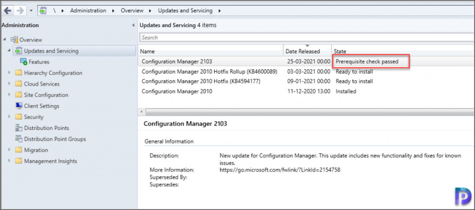
Task: Open Distribution Point Groups node
Action: (x=55, y=139)
